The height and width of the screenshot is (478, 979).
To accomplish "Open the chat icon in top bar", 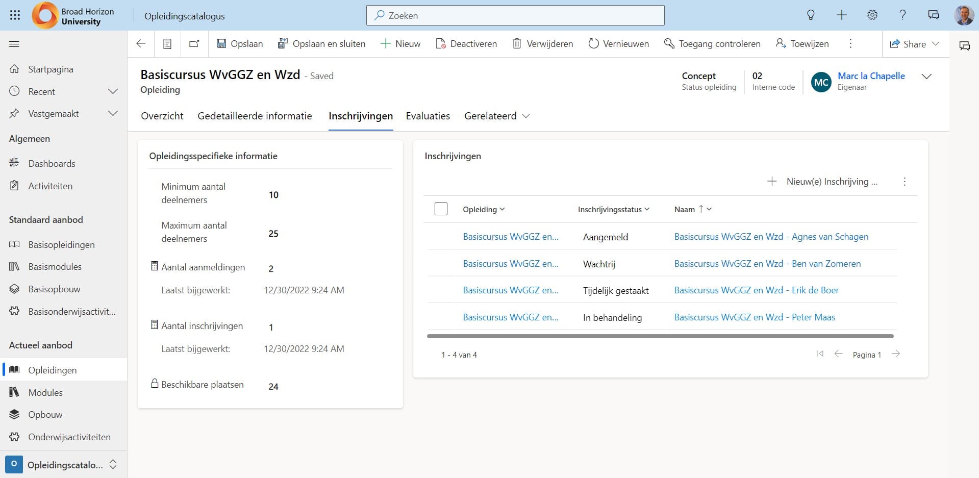I will 934,15.
